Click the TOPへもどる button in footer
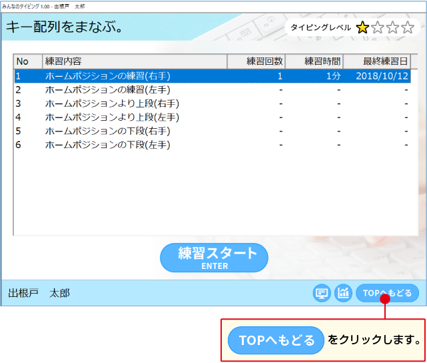Viewport: 427px width, 363px height. (387, 293)
